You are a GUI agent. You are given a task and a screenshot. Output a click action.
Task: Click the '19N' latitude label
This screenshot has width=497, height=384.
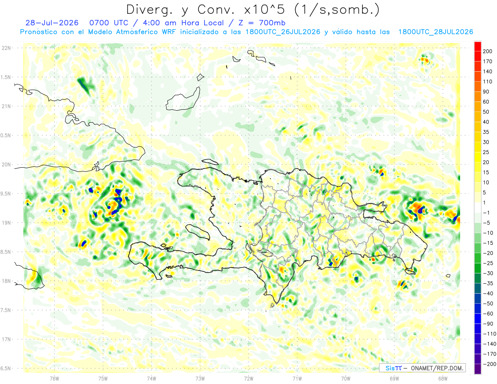pos(7,222)
